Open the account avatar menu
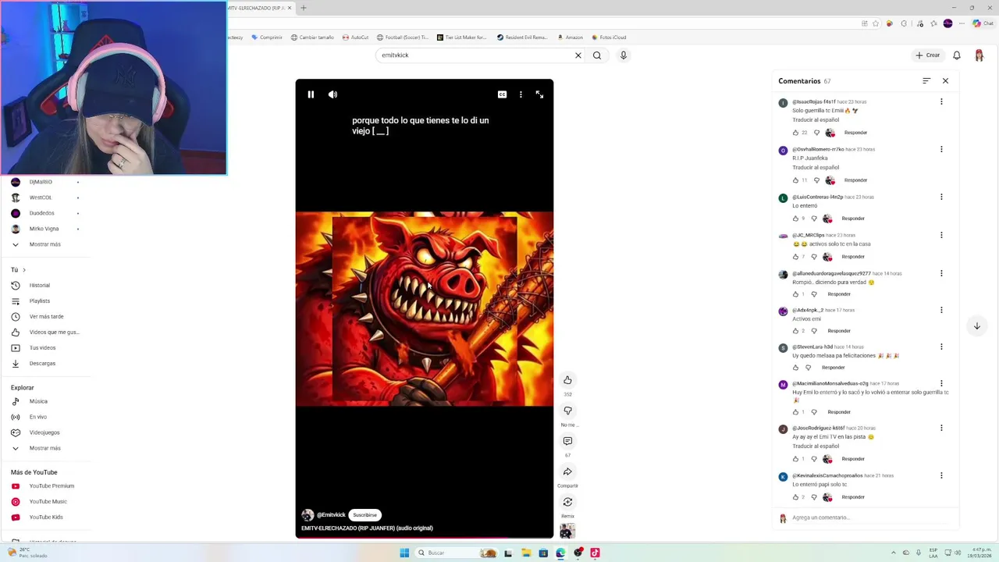 click(x=979, y=55)
